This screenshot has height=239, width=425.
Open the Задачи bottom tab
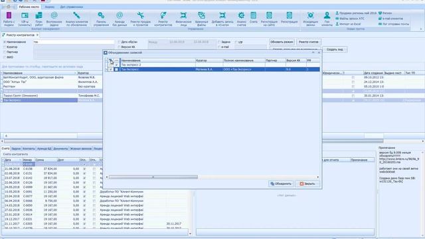click(x=16, y=149)
